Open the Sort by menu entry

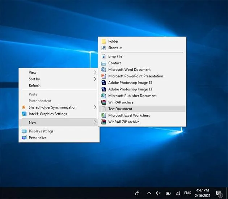pos(59,79)
